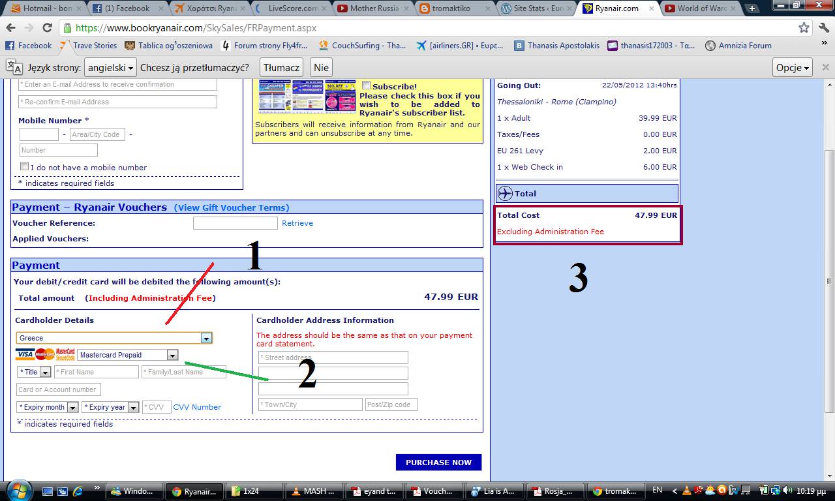The width and height of the screenshot is (835, 501).
Task: Open the Tablica ogłoszeniowa bookmark
Action: pos(169,46)
